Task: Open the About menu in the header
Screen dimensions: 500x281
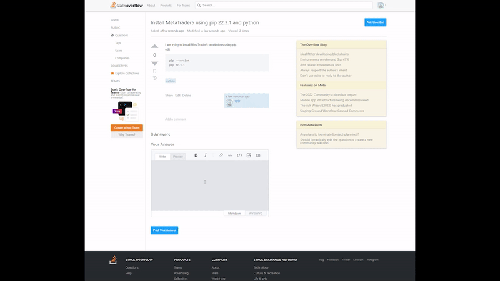Action: pos(151,6)
